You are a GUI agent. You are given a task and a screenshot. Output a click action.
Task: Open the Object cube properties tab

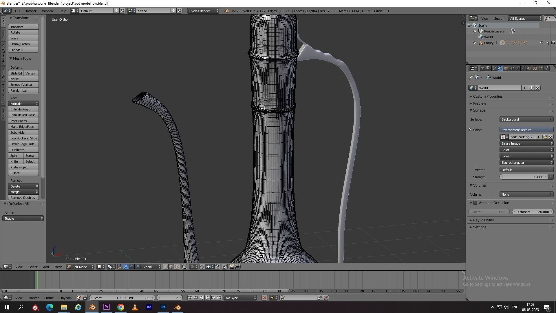506,68
